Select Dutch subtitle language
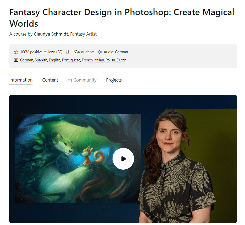The width and height of the screenshot is (245, 225). tap(121, 60)
